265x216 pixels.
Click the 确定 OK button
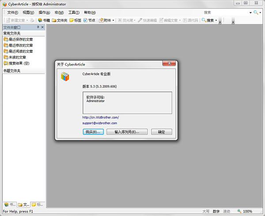tap(162, 132)
